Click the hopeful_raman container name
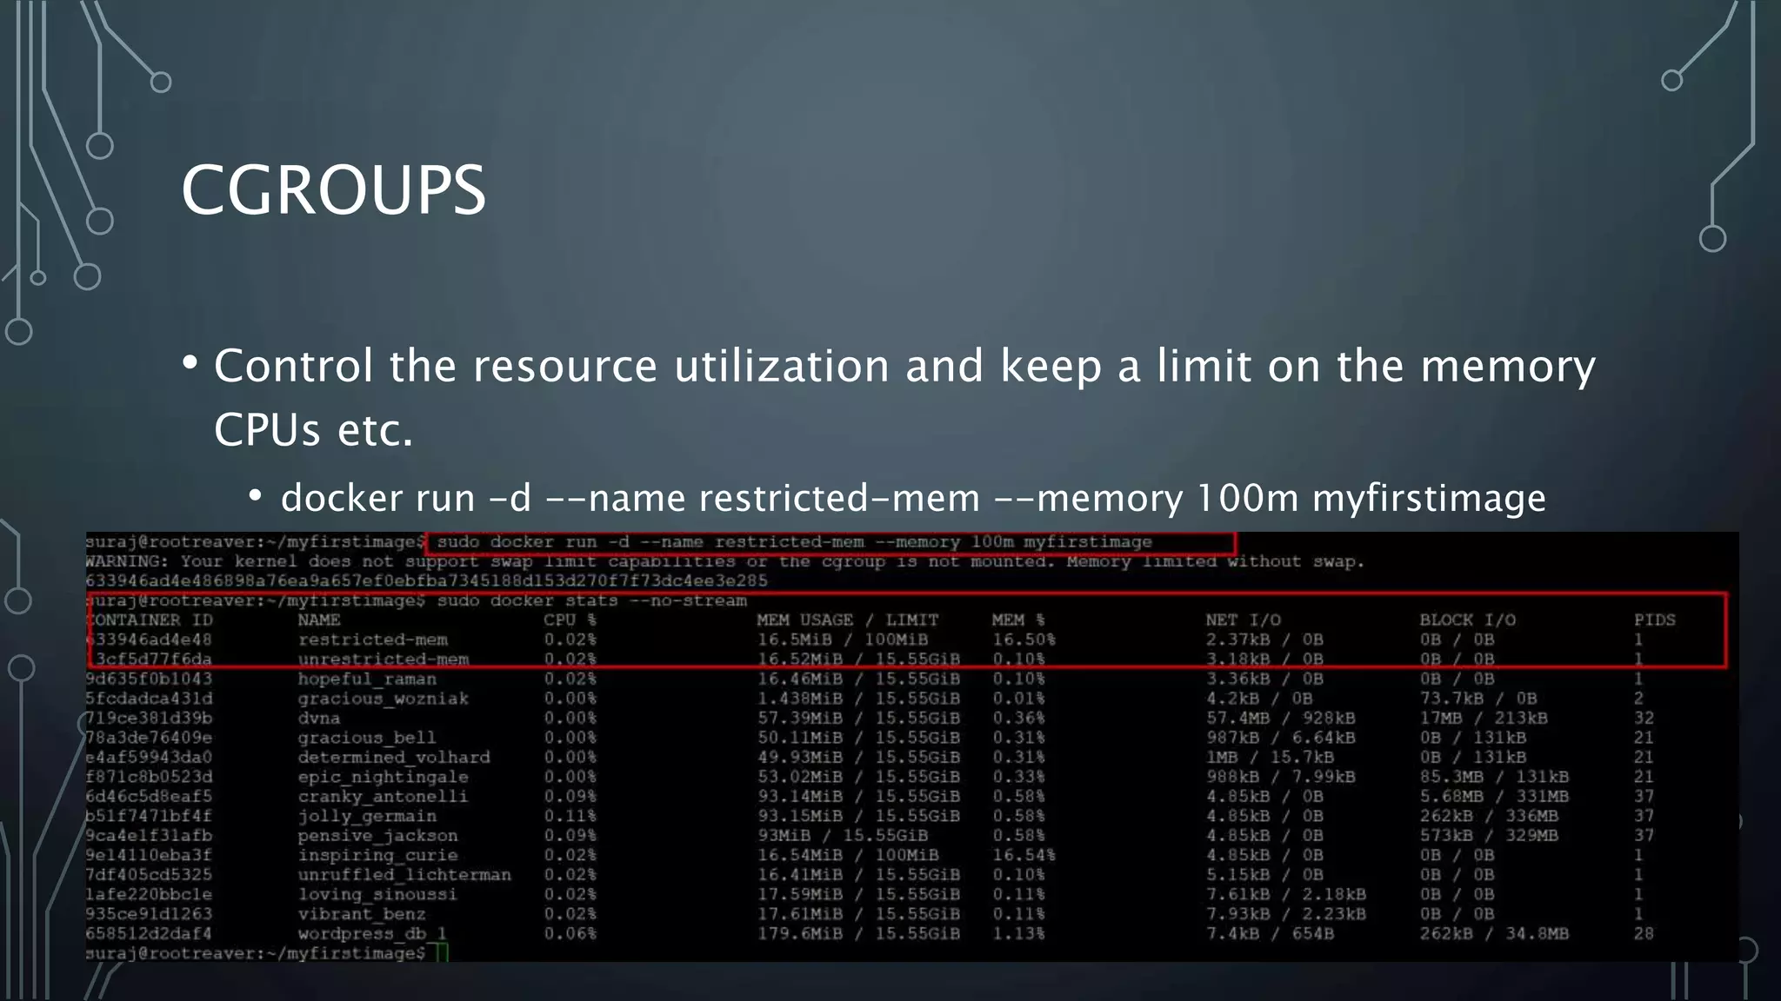 [366, 679]
